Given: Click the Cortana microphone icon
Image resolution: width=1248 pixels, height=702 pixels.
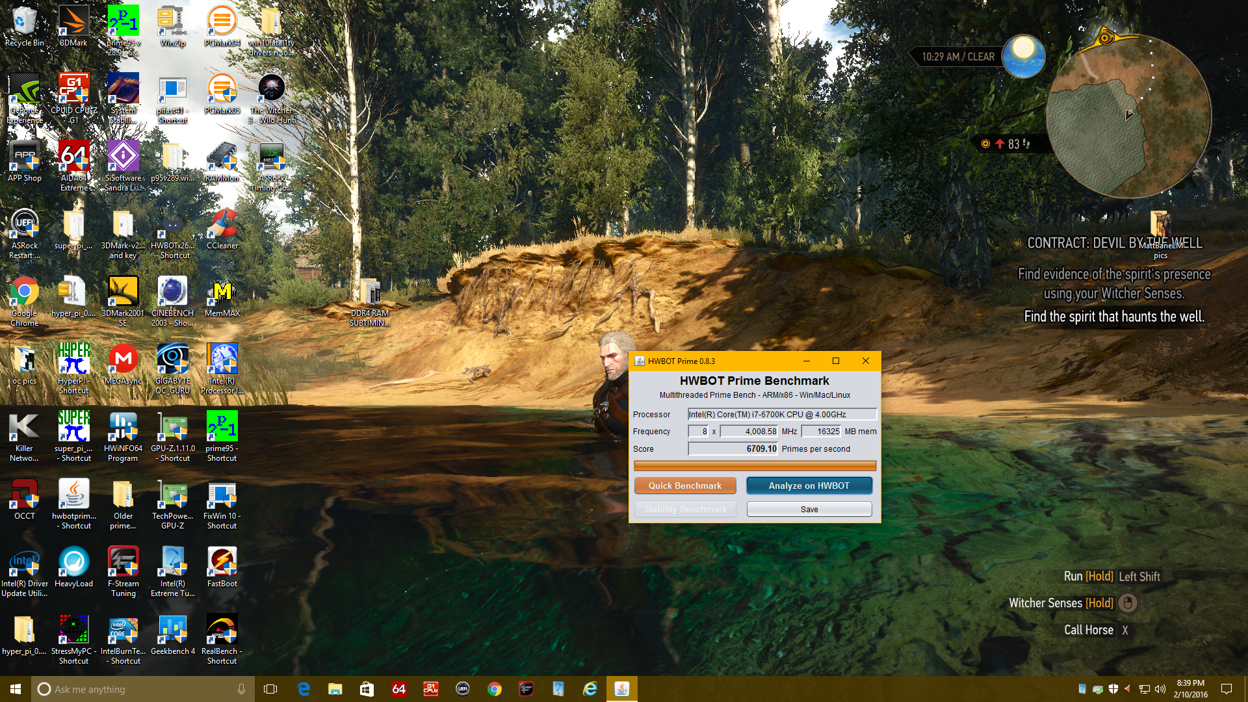Looking at the screenshot, I should [x=241, y=689].
